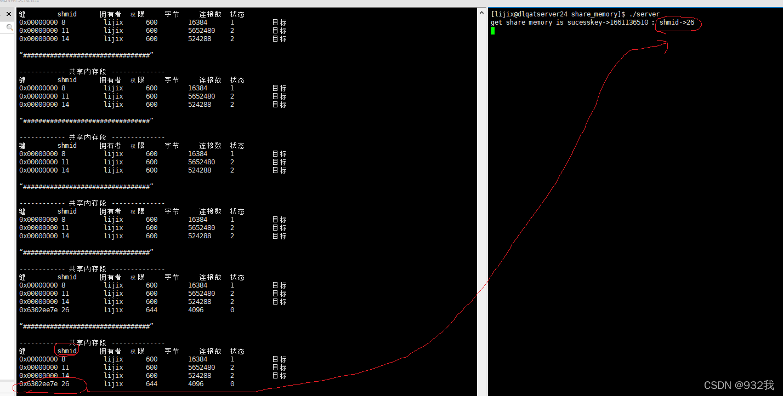Click permission '644' in the last table
The width and height of the screenshot is (783, 396).
click(152, 384)
